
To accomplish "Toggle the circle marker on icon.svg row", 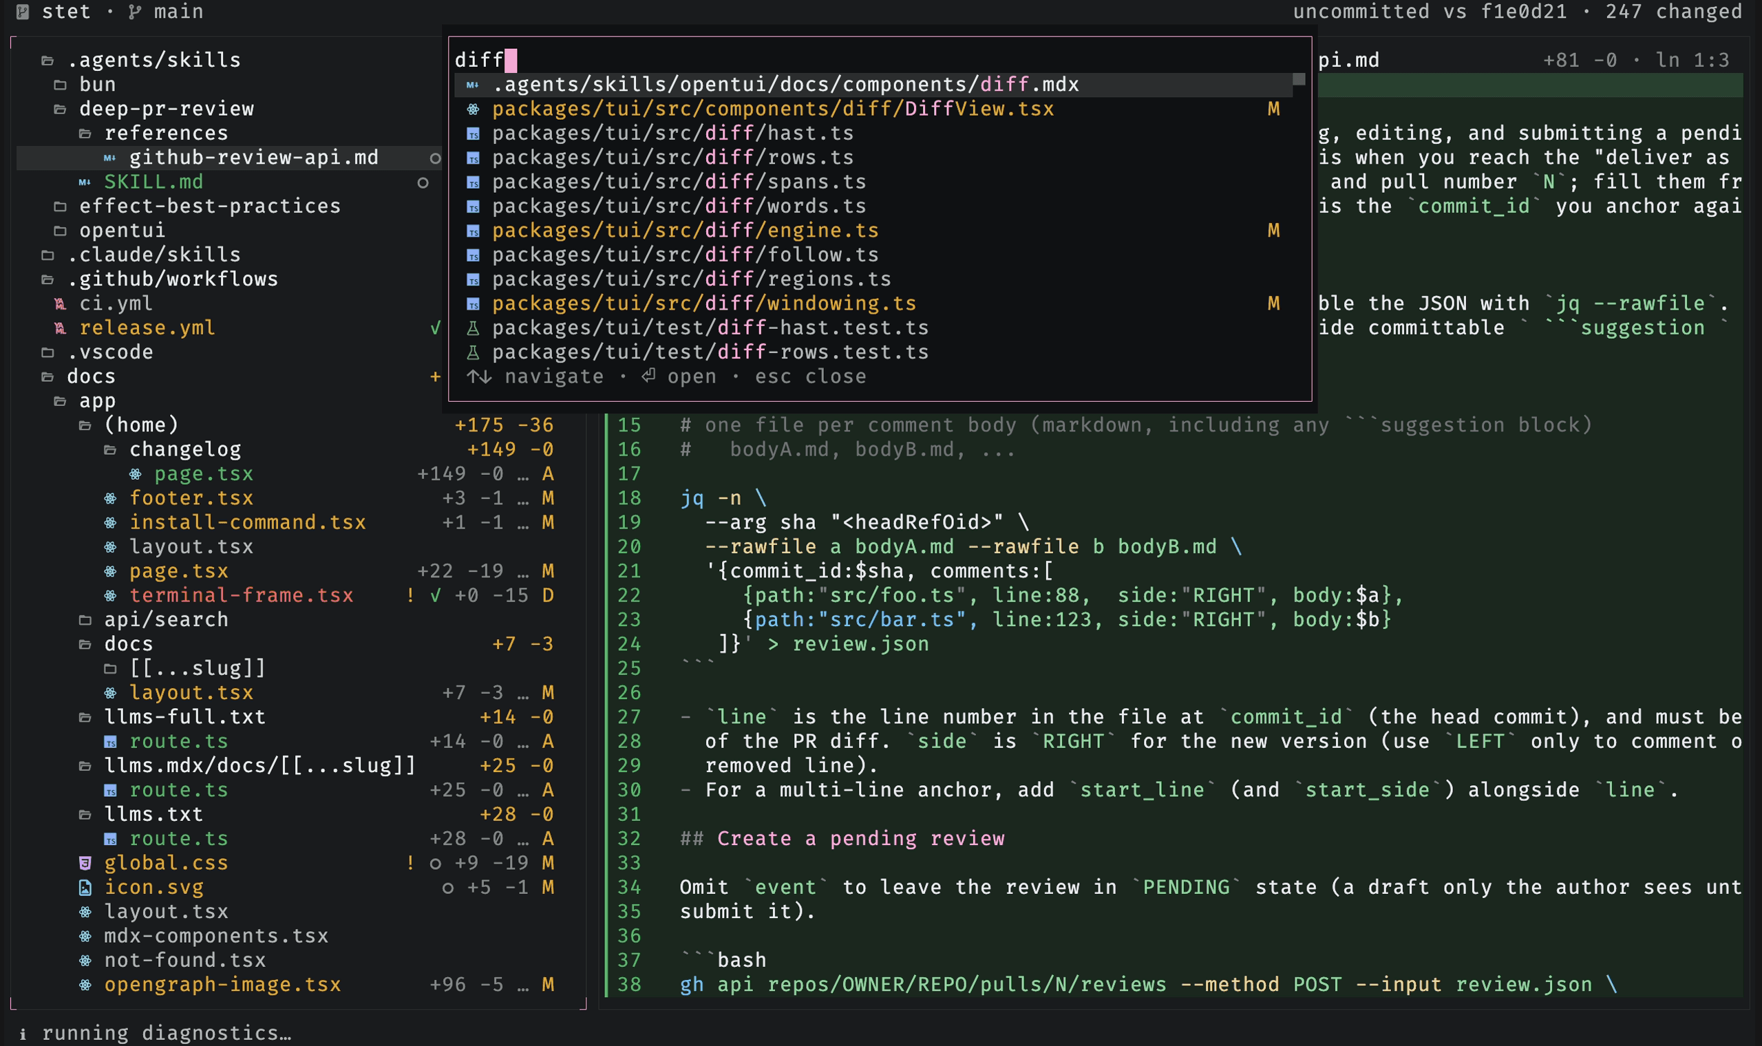I will (447, 888).
